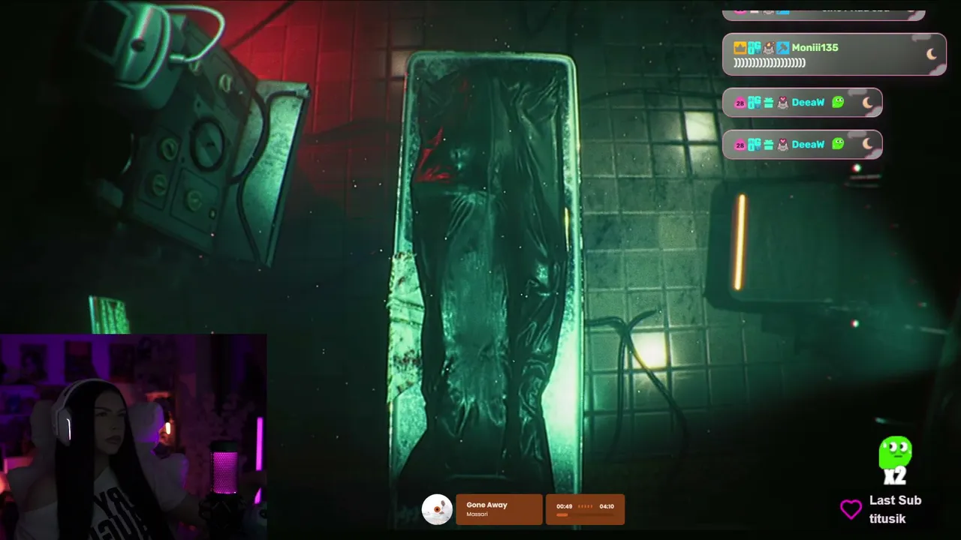Click the elapsed time "00:49"
This screenshot has height=540, width=961.
[564, 506]
